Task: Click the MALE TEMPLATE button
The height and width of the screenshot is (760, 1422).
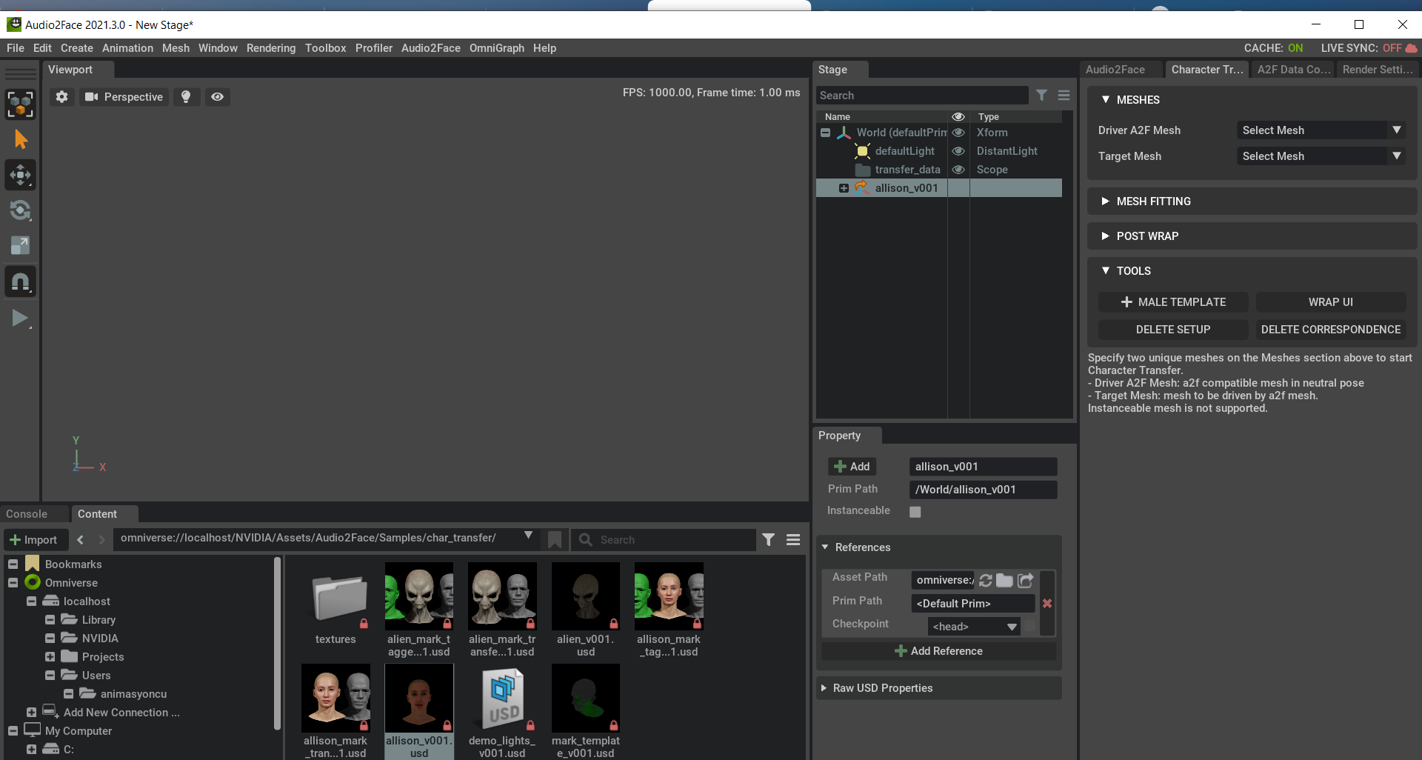Action: [x=1173, y=302]
